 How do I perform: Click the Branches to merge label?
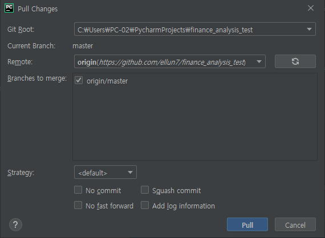point(37,78)
